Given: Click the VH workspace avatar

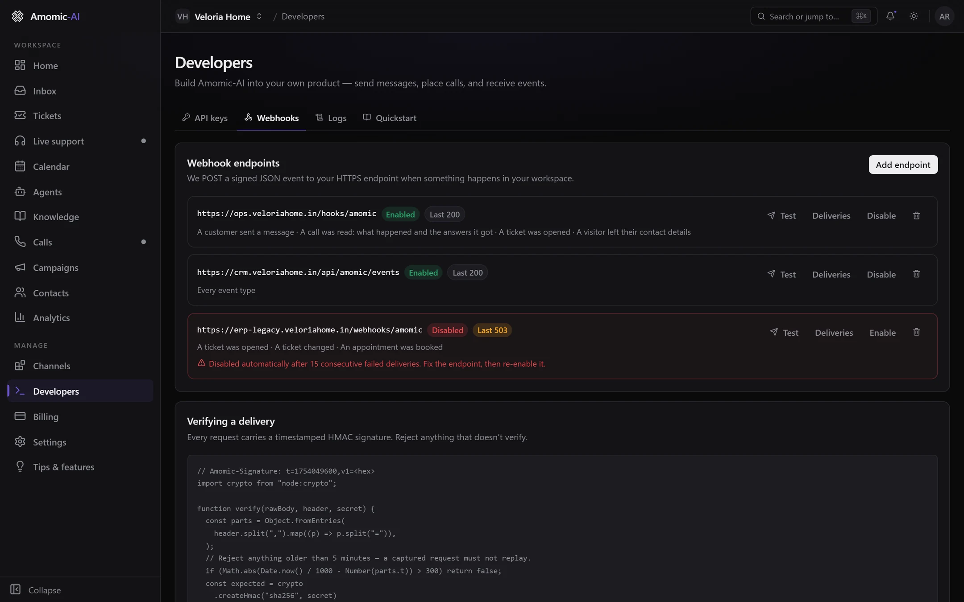Looking at the screenshot, I should click(183, 16).
